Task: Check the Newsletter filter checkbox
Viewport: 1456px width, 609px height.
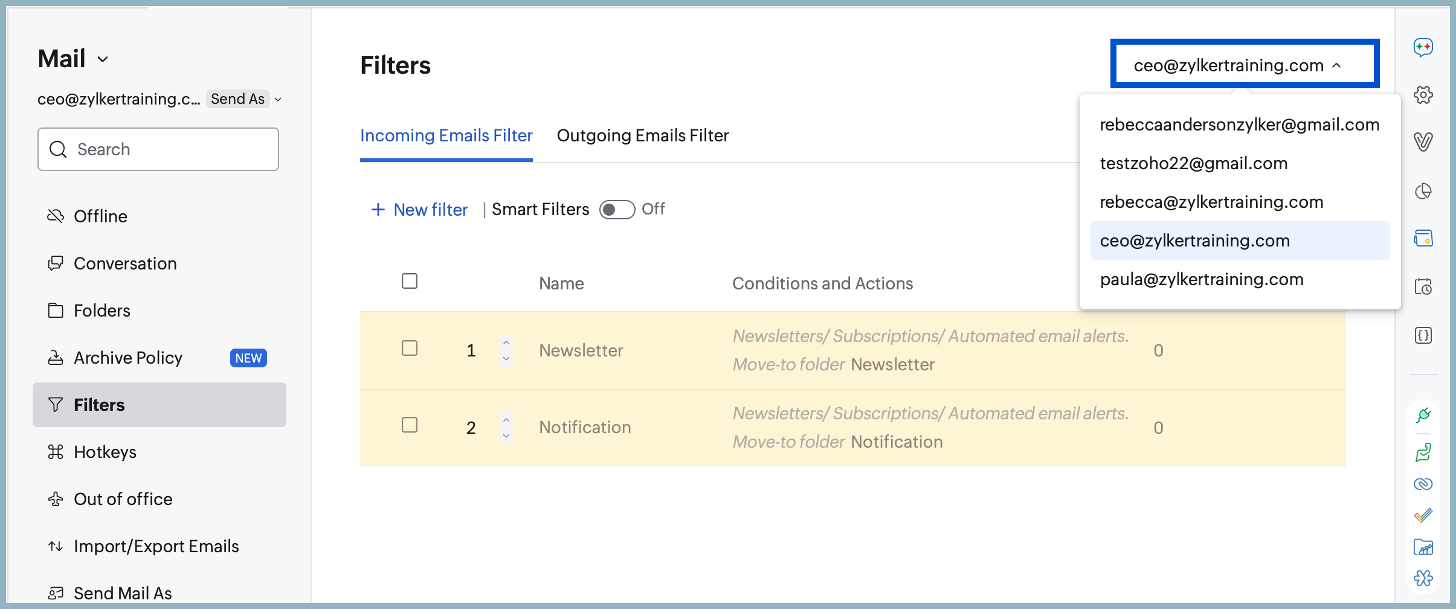Action: tap(410, 348)
